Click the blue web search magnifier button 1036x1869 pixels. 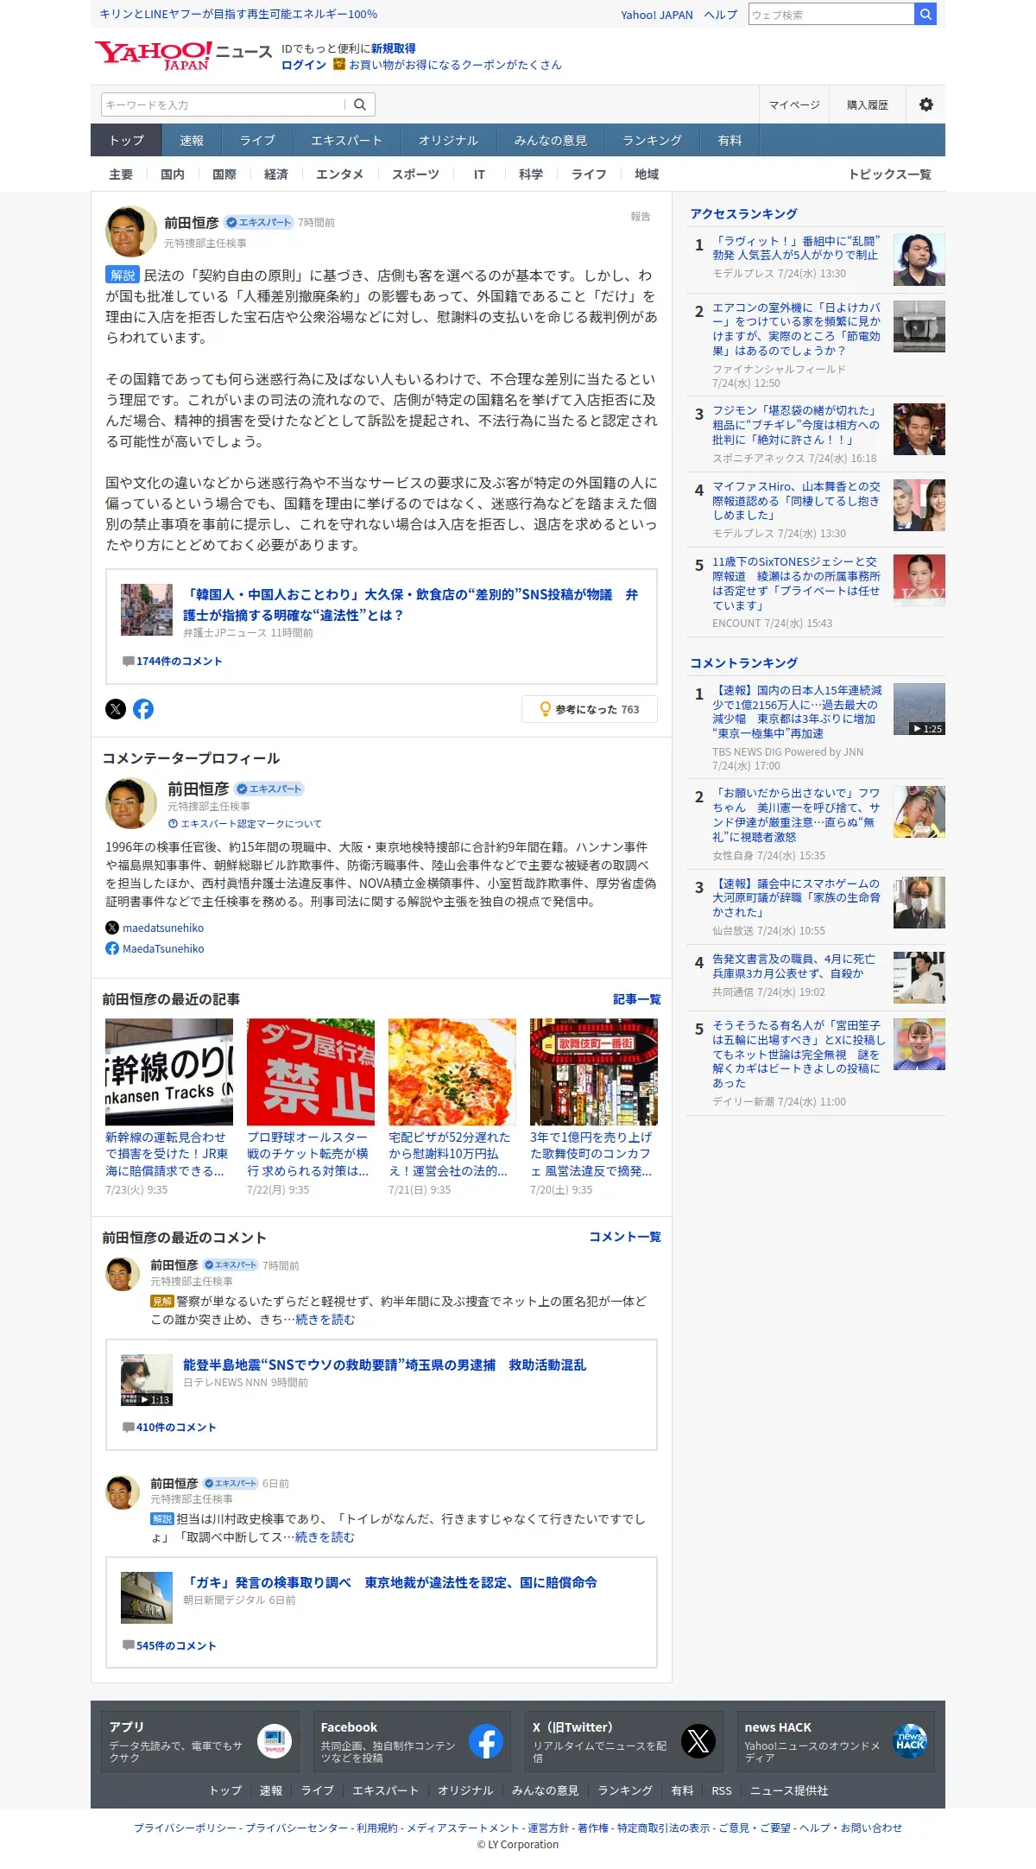coord(925,14)
